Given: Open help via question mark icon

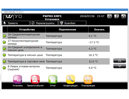Looking at the screenshot, I should click(x=117, y=16).
